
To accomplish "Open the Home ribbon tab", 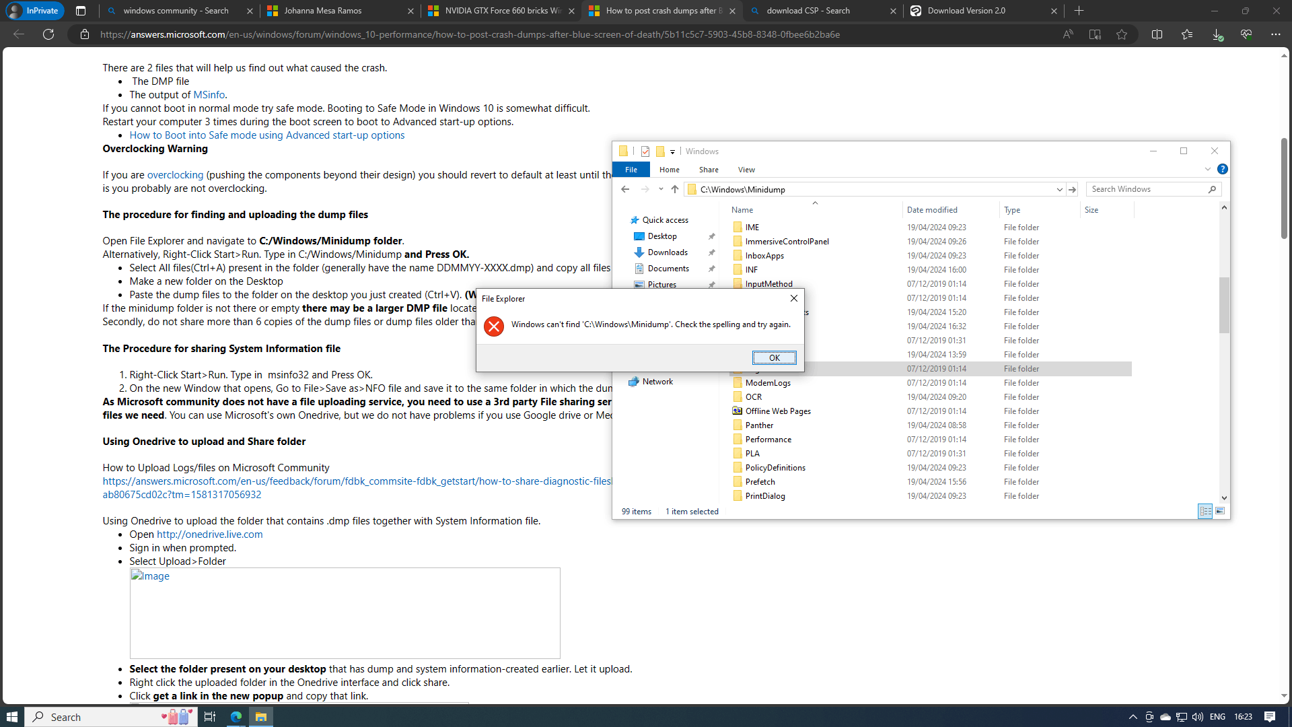I will (x=670, y=170).
